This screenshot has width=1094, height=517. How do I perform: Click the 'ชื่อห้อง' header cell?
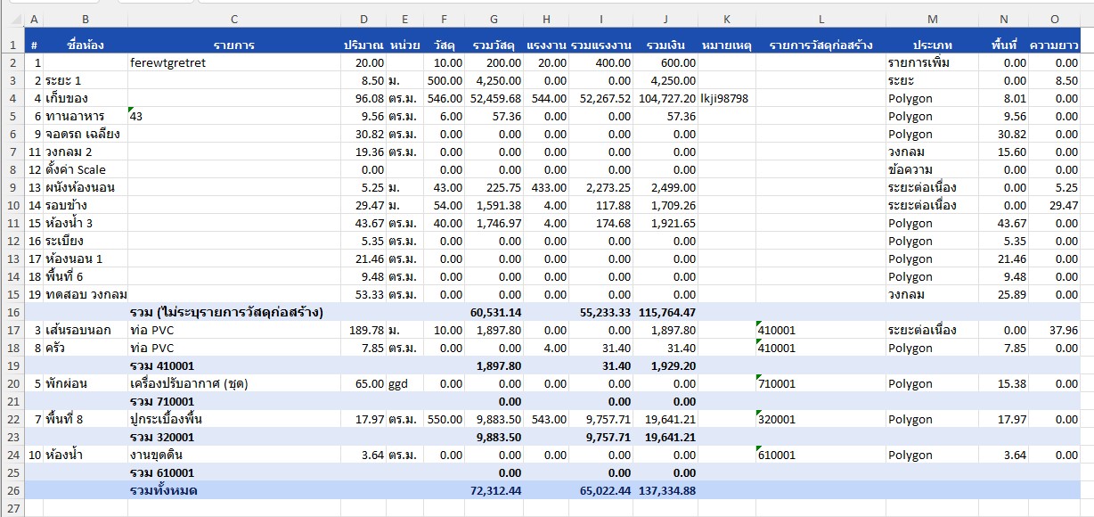[86, 45]
